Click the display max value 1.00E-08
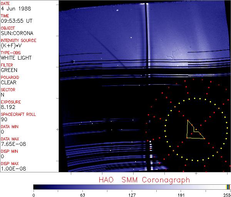Image resolution: width=231 pixels, height=197 pixels. coord(11,169)
